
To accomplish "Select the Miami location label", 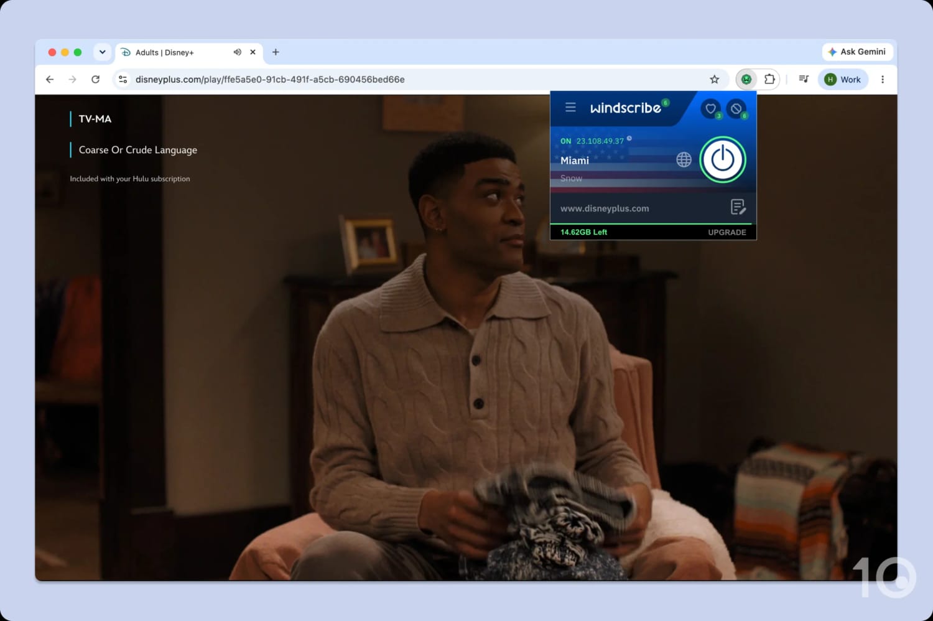I will coord(575,161).
